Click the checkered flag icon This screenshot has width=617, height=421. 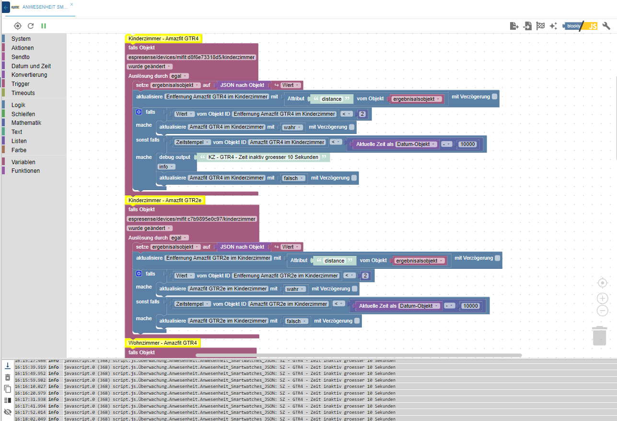coord(540,26)
